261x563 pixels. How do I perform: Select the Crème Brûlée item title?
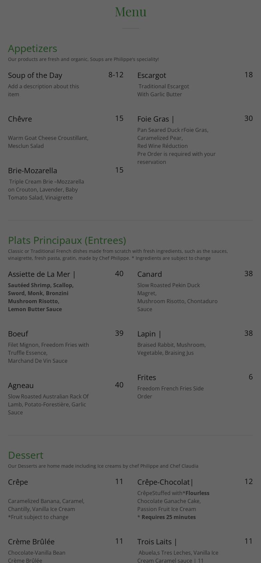[x=31, y=542]
